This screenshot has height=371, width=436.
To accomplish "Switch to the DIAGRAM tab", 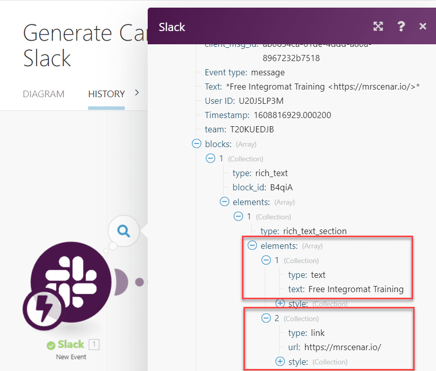I will 44,94.
